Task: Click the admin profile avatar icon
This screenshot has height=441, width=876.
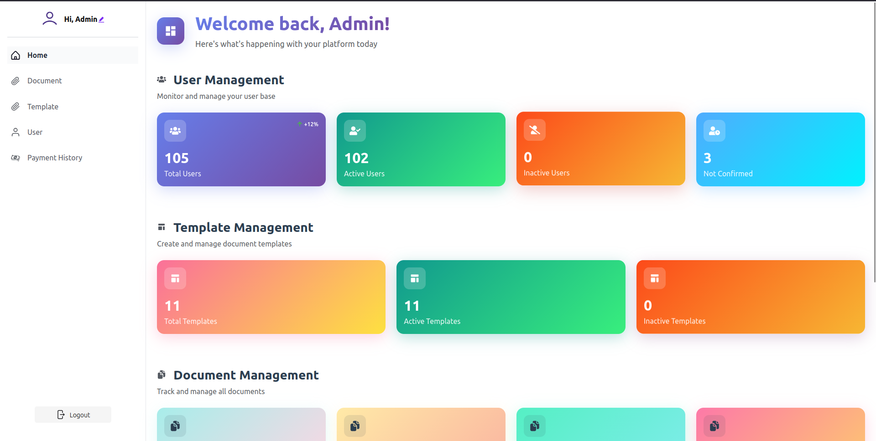Action: [49, 19]
